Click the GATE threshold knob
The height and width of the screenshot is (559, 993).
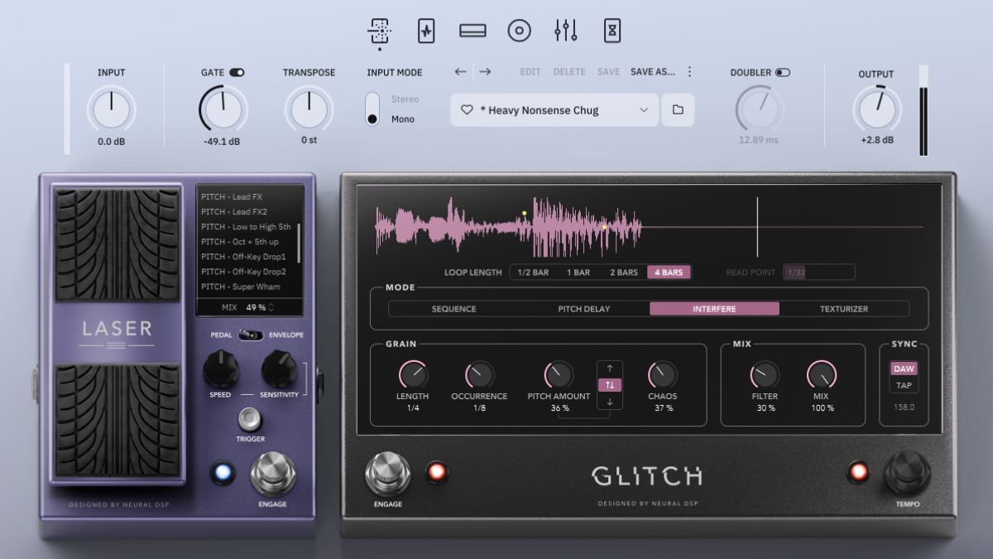pos(223,108)
